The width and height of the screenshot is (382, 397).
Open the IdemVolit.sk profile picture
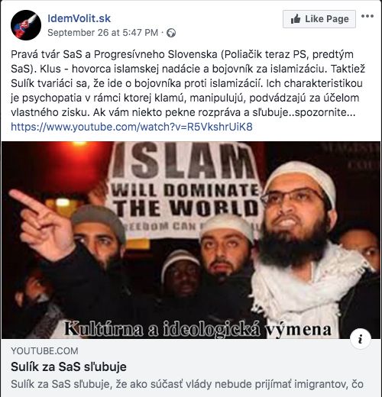point(26,25)
